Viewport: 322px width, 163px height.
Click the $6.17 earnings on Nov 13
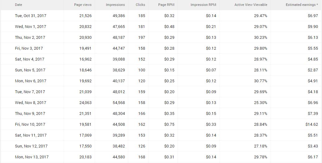pyautogui.click(x=313, y=157)
